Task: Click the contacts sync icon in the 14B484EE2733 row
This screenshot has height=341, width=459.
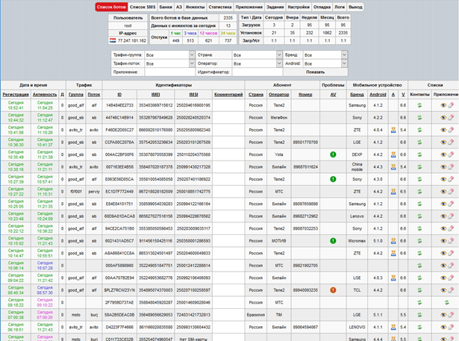Action: [419, 105]
